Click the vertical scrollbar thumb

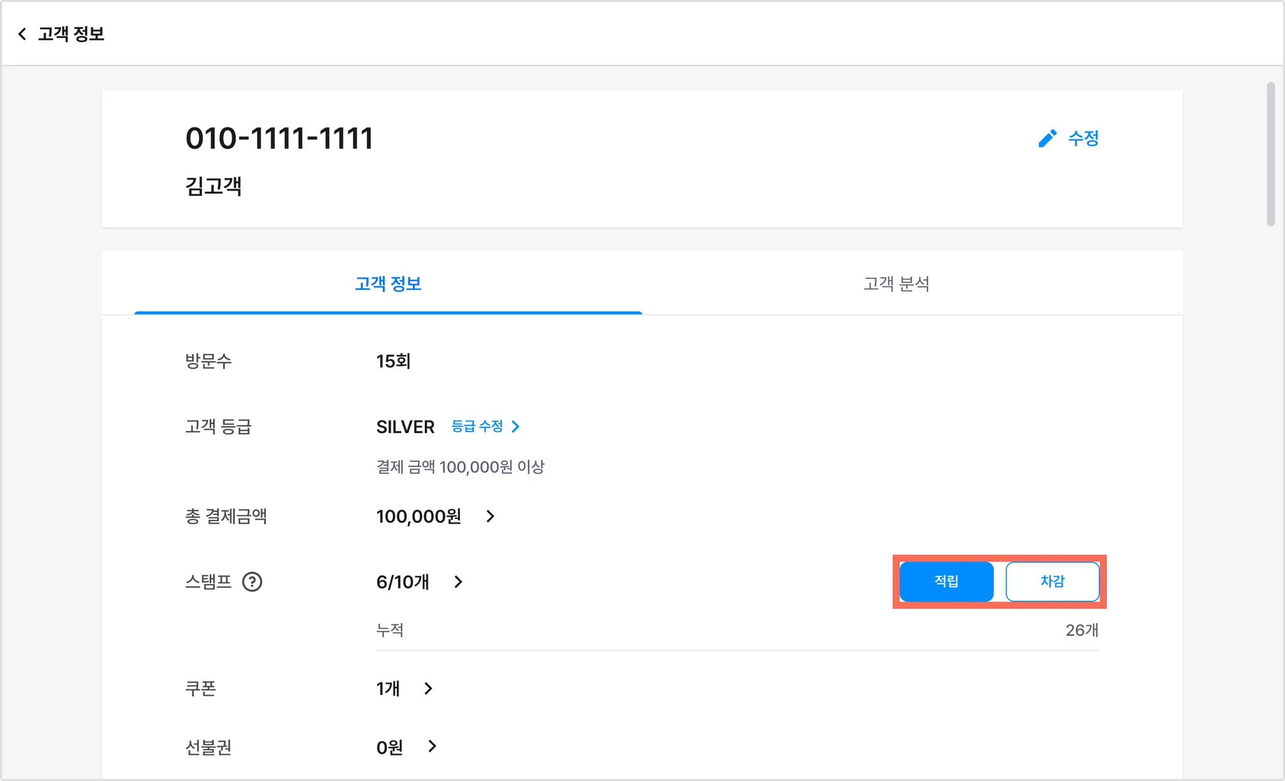[1271, 154]
